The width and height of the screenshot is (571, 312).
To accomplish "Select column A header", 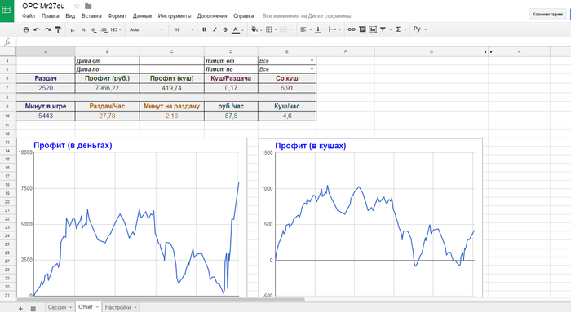I will pyautogui.click(x=46, y=51).
